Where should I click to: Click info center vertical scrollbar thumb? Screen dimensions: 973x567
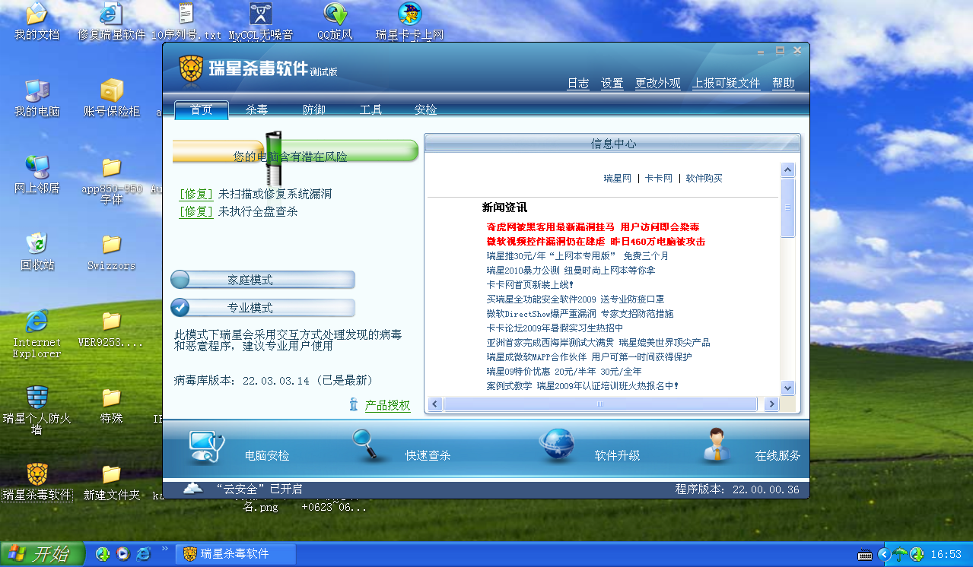(x=788, y=207)
